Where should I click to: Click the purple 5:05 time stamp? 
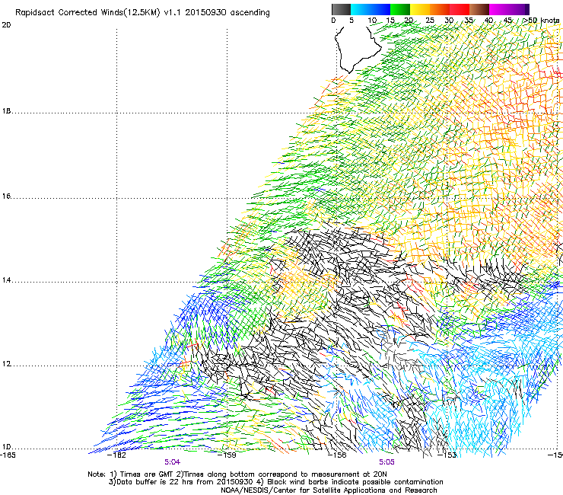386,462
